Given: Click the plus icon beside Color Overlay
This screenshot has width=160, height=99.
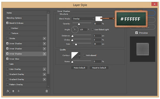Looking at the screenshot, I should pyautogui.click(x=44, y=69).
